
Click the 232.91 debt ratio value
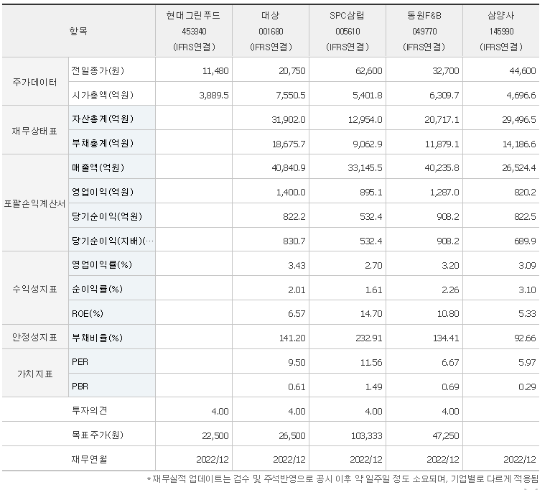[368, 338]
